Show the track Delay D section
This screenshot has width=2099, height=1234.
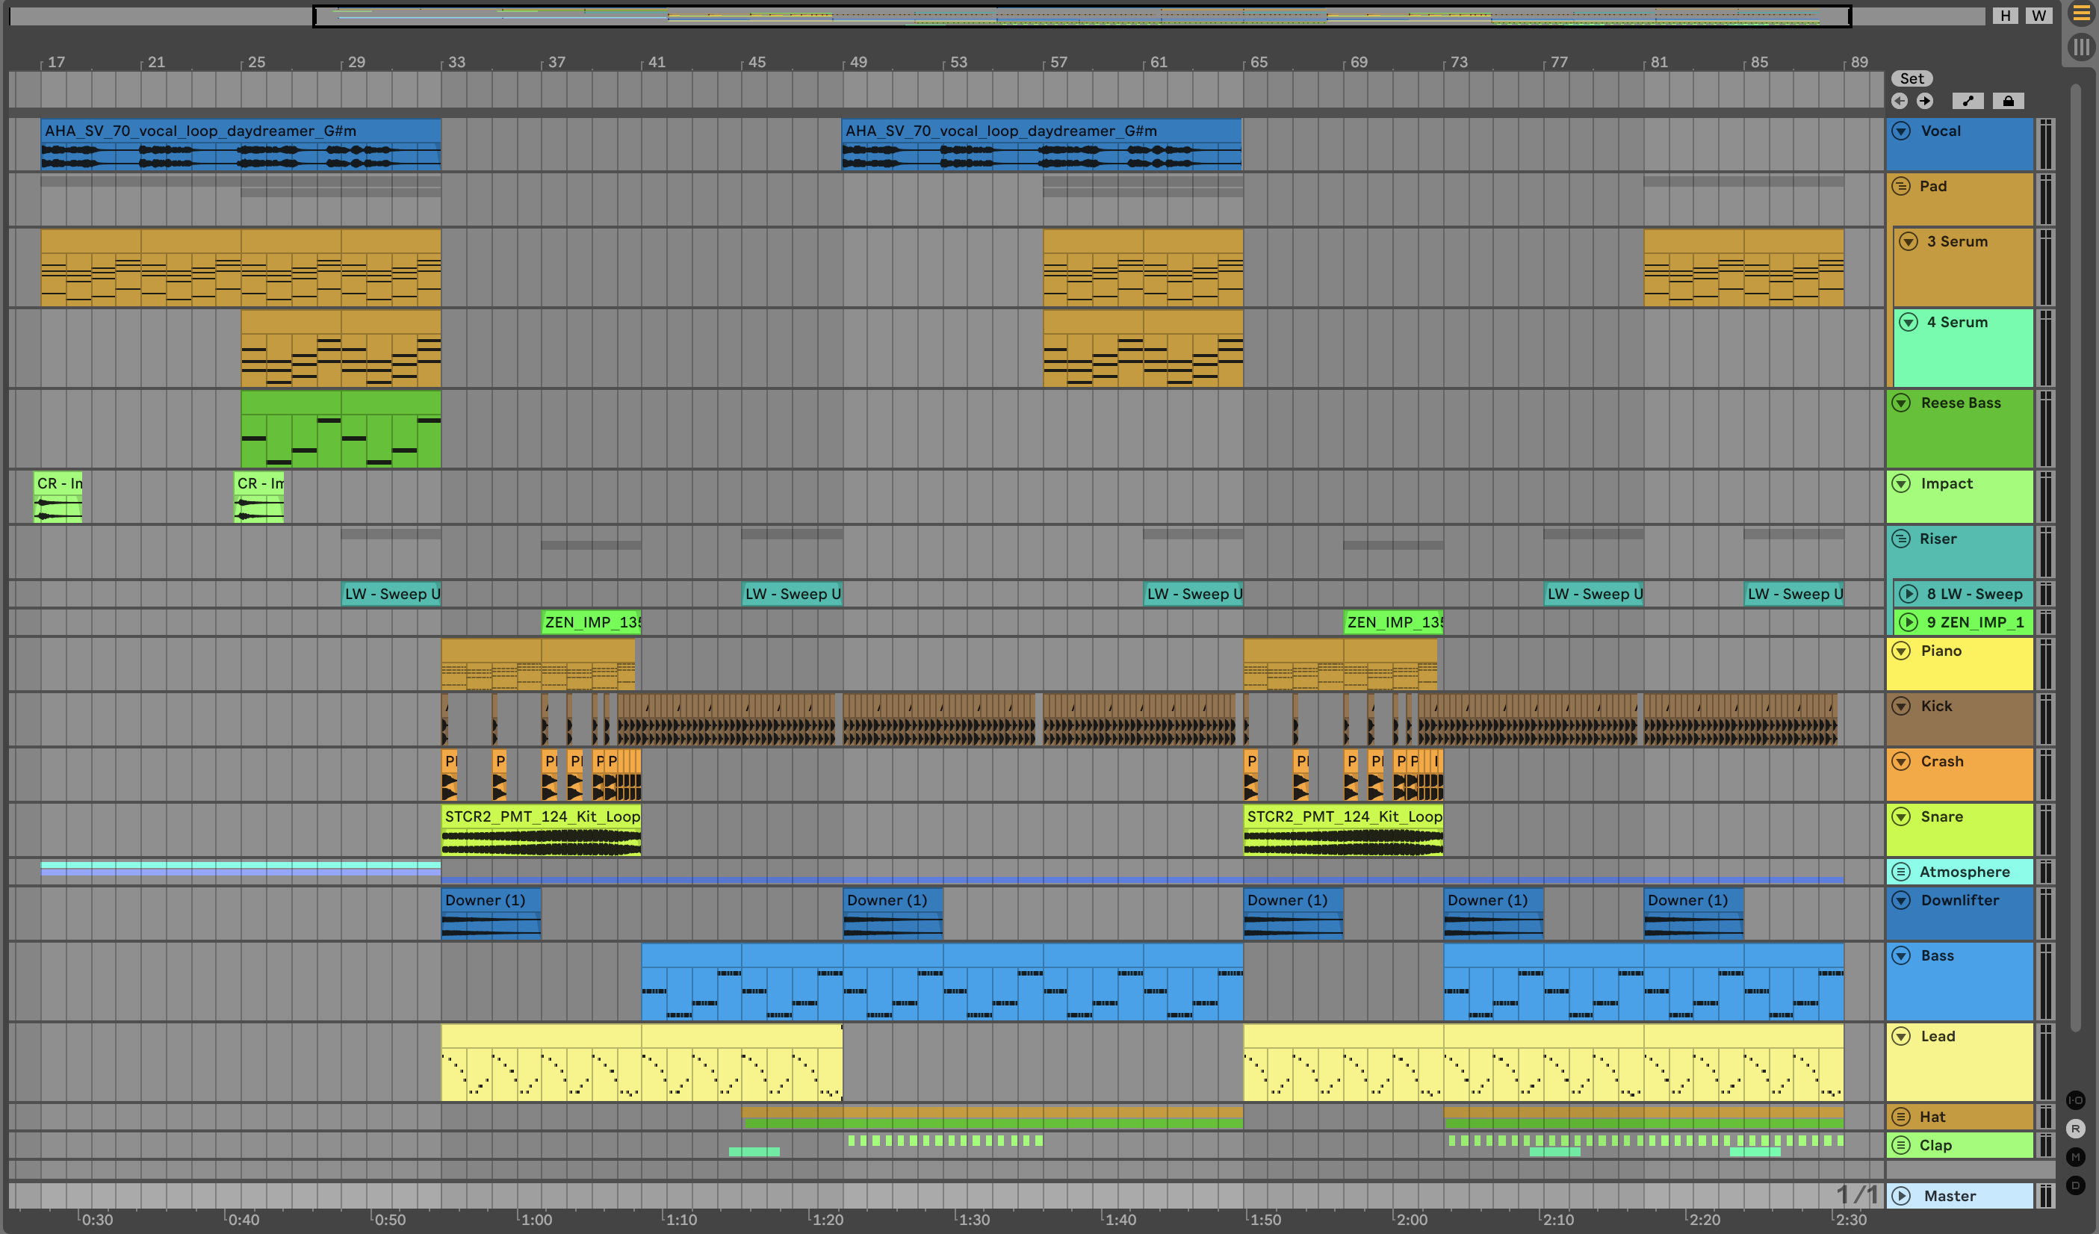(2075, 1185)
